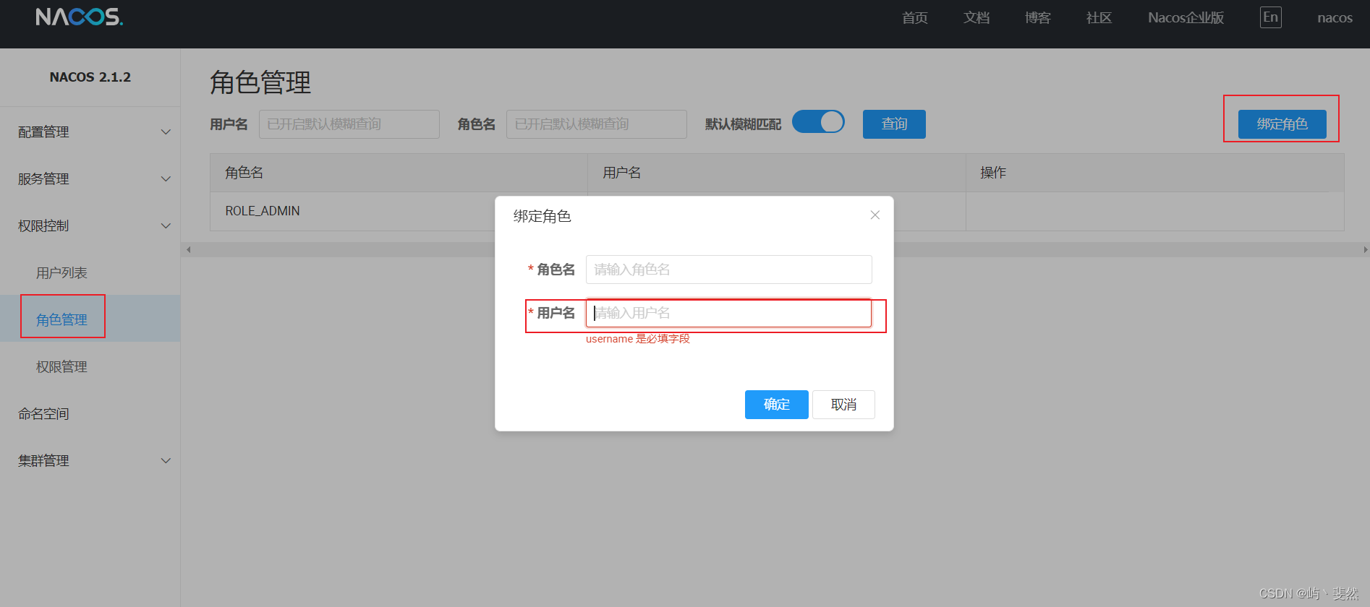Open Nacos企业版 link
Screen dimensions: 1370x607
click(x=1186, y=17)
